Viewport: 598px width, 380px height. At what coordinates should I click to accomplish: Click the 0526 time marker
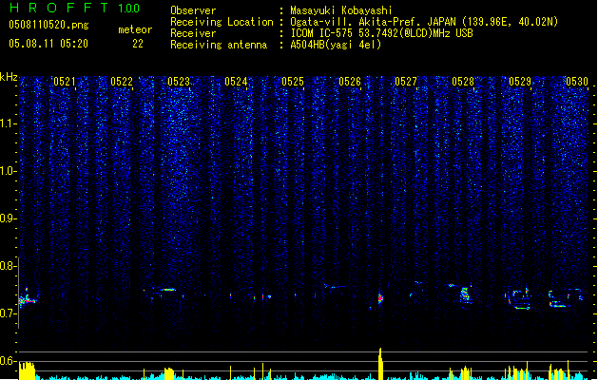coord(350,82)
